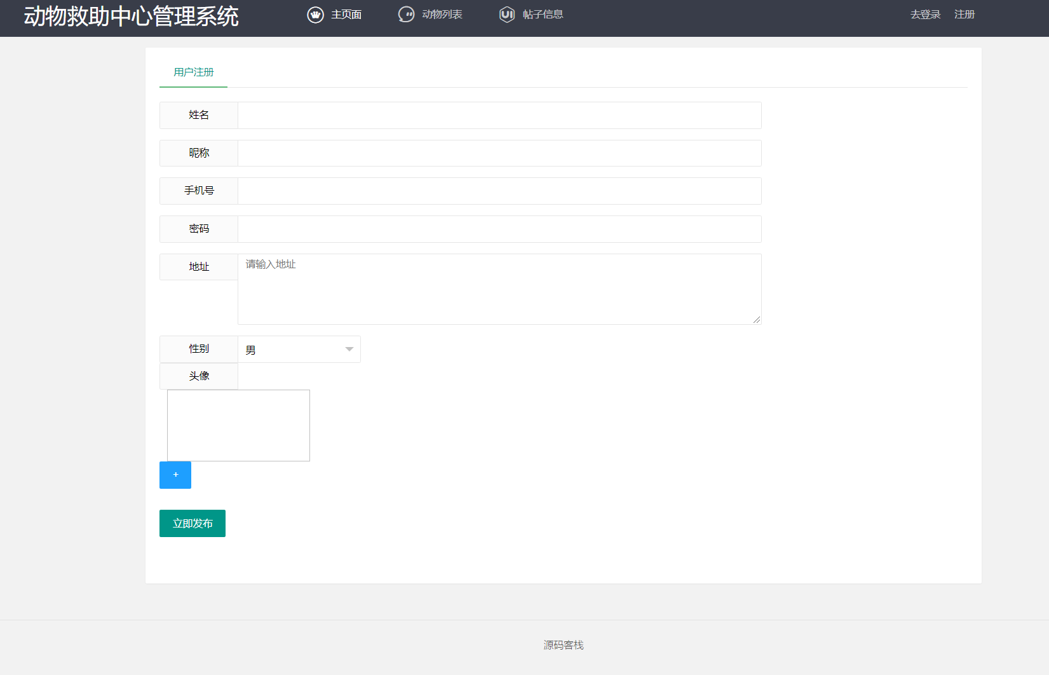Click the 昵称 field label

point(199,153)
